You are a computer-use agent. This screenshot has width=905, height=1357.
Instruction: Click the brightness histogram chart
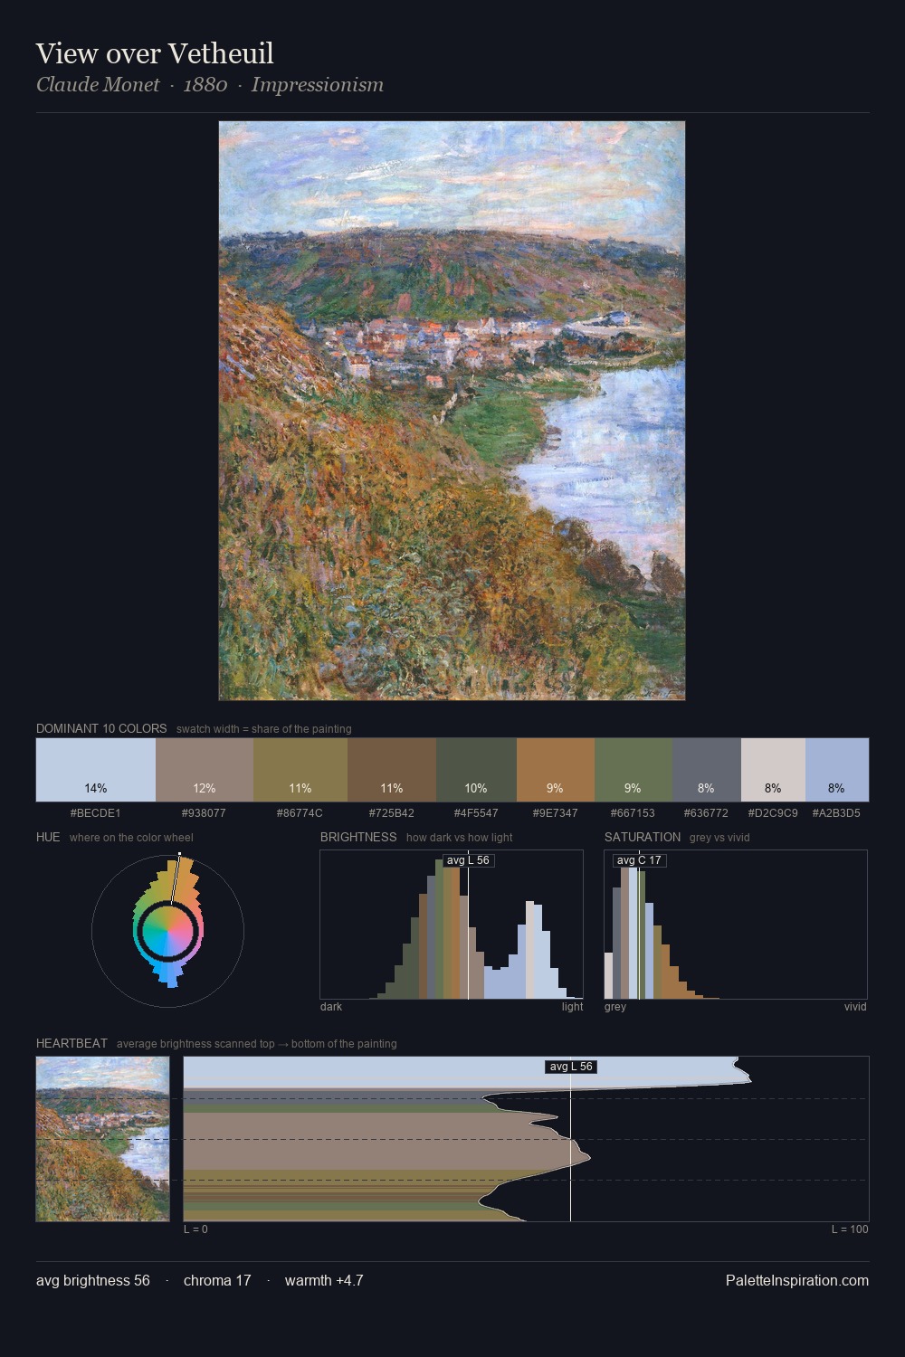[x=452, y=925]
